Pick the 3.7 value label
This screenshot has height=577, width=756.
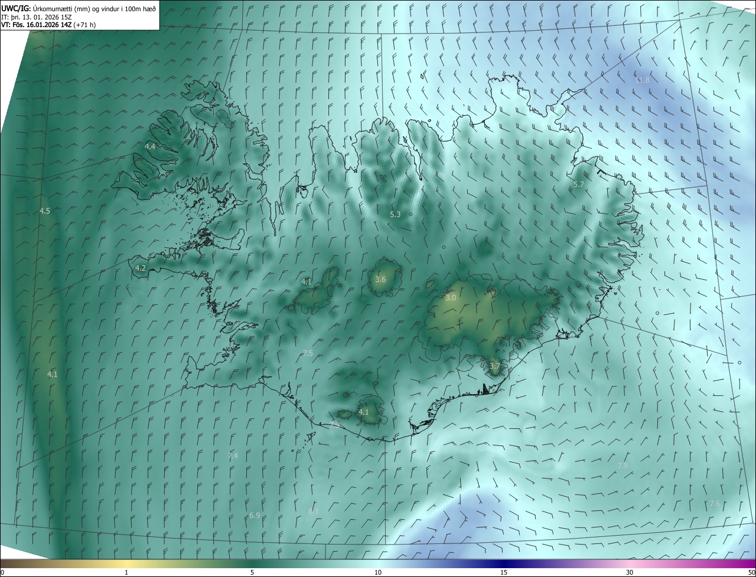click(495, 366)
